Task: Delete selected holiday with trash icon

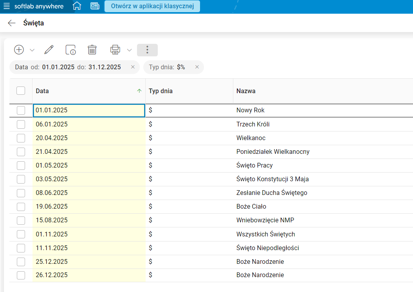Action: click(92, 50)
